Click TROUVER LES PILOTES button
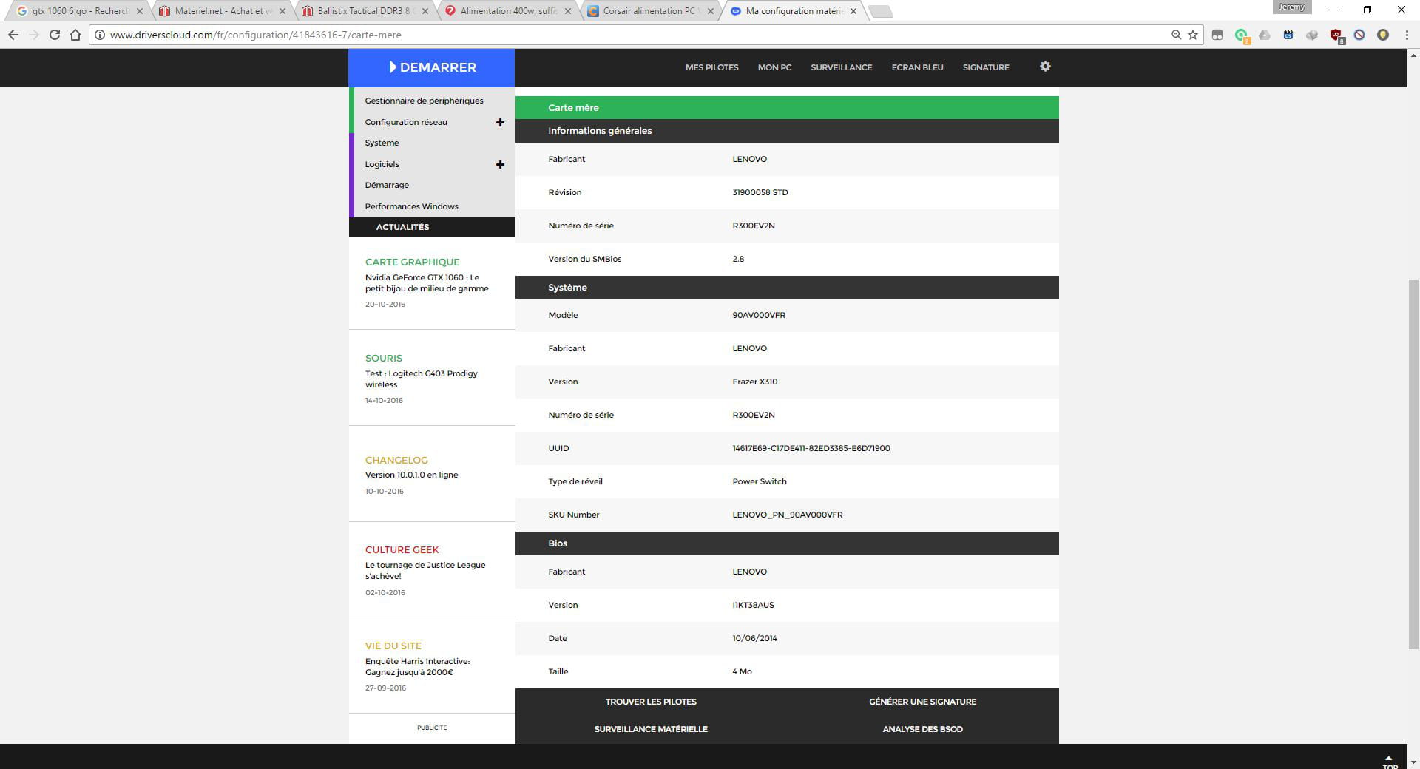The image size is (1420, 769). (x=651, y=702)
